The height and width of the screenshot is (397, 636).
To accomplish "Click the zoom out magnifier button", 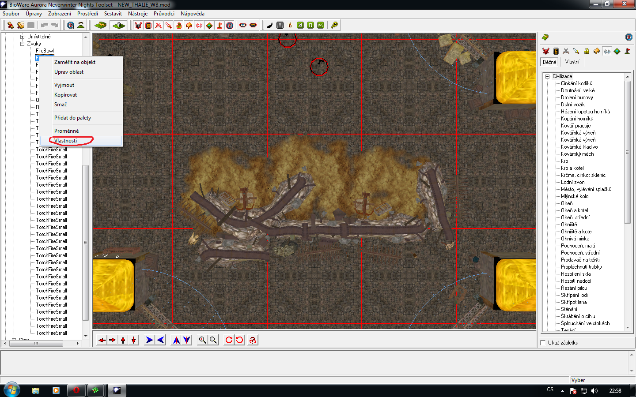I will [x=213, y=340].
